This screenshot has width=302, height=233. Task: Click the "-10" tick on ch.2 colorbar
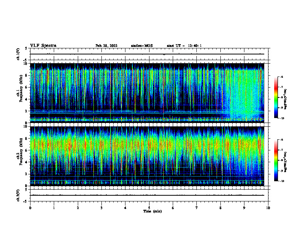tap(282, 181)
